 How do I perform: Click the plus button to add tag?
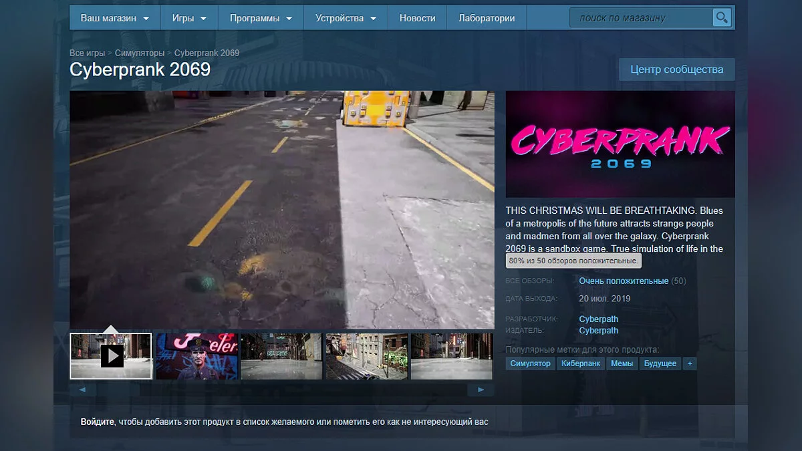click(689, 363)
